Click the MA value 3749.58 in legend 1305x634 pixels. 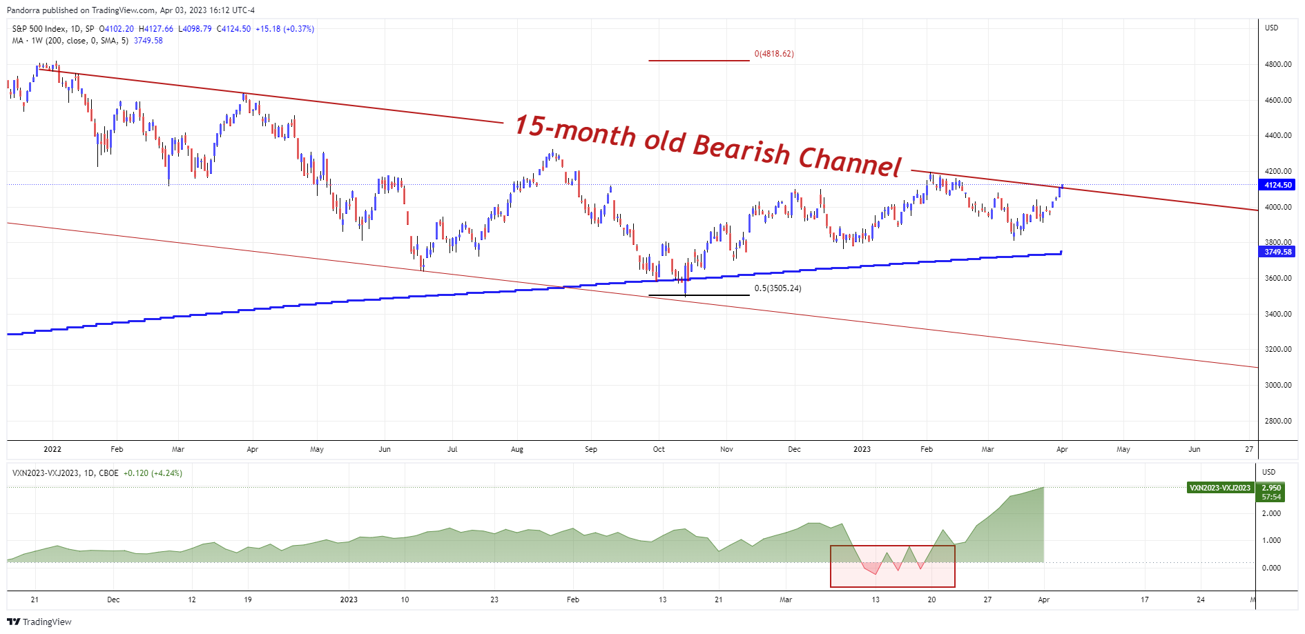(x=148, y=41)
